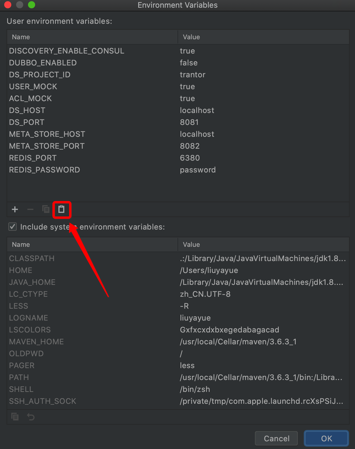Select the SHELL system variable row
The width and height of the screenshot is (355, 449).
point(21,389)
